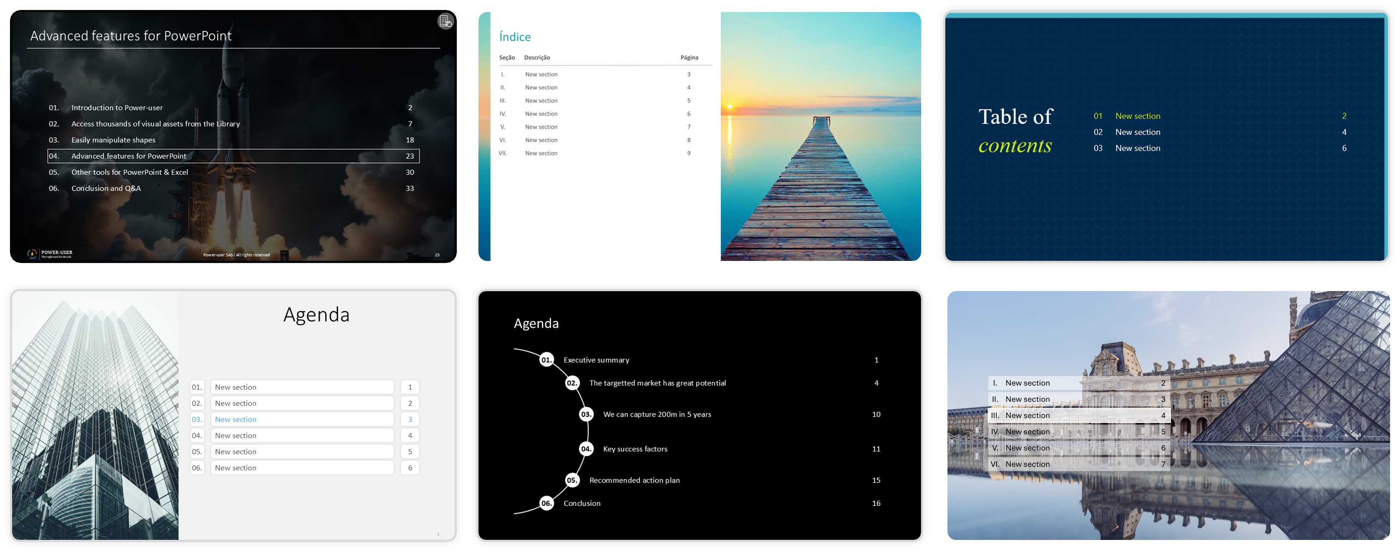Click section IV. 'New section' in Índice slide
This screenshot has width=1400, height=552.
point(541,114)
